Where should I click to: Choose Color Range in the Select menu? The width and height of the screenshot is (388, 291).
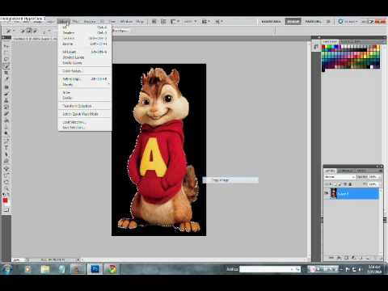85,71
